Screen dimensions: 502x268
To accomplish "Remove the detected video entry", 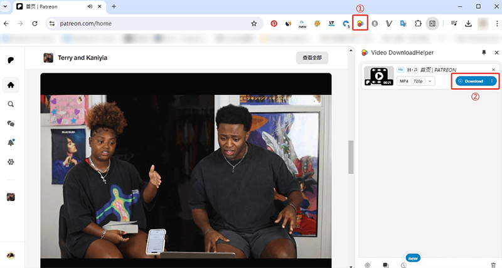I will tap(493, 70).
